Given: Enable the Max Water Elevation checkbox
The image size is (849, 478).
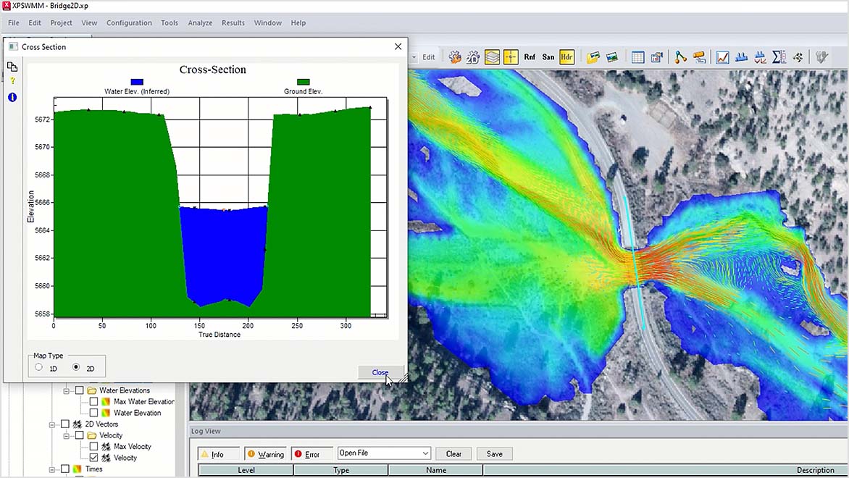Looking at the screenshot, I should 93,401.
